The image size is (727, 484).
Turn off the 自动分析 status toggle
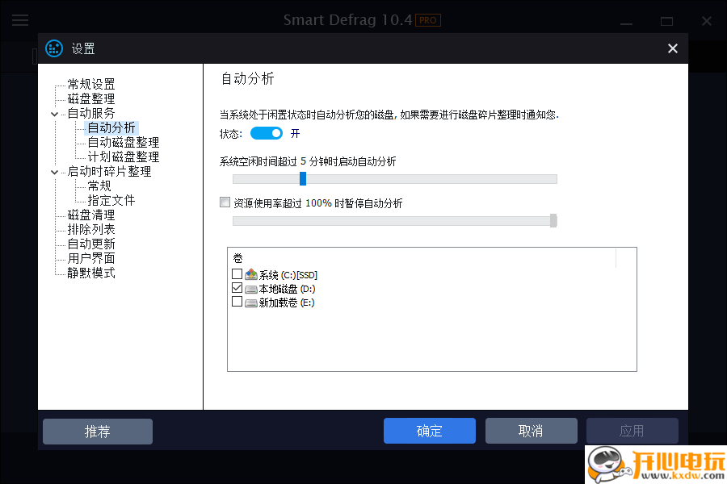[x=267, y=133]
